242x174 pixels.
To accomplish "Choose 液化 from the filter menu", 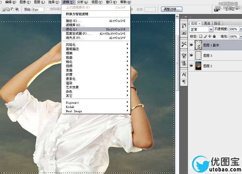I will pyautogui.click(x=96, y=29).
